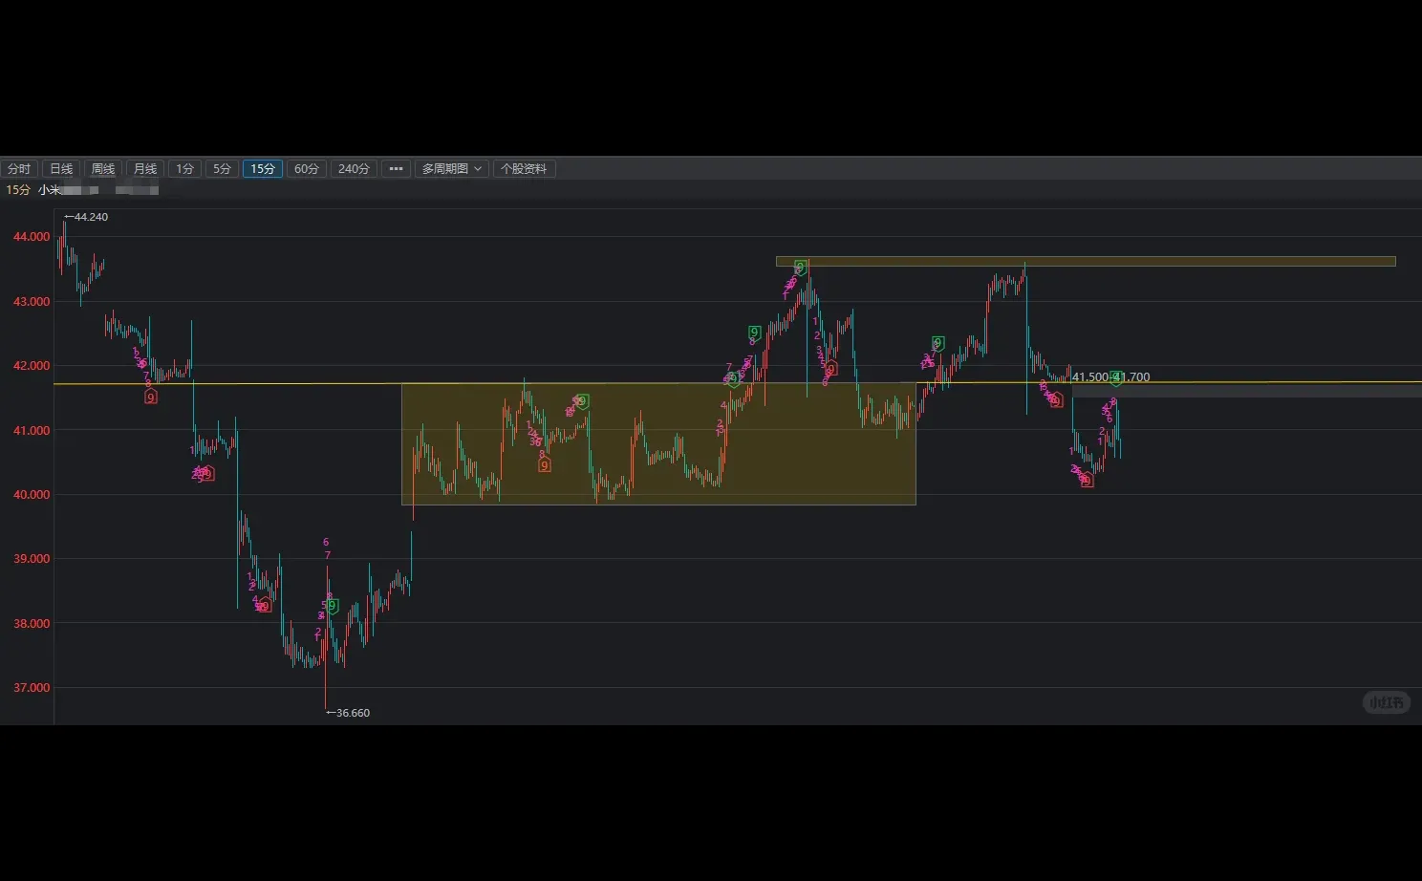
Task: Click the 41.000 price axis label
Action: [x=32, y=431]
